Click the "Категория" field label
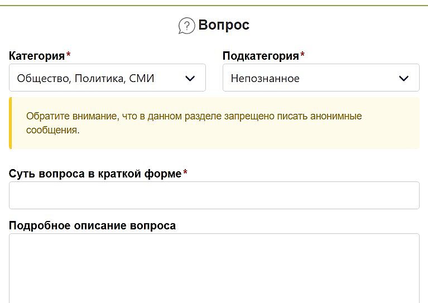Image resolution: width=428 pixels, height=303 pixels. click(37, 56)
